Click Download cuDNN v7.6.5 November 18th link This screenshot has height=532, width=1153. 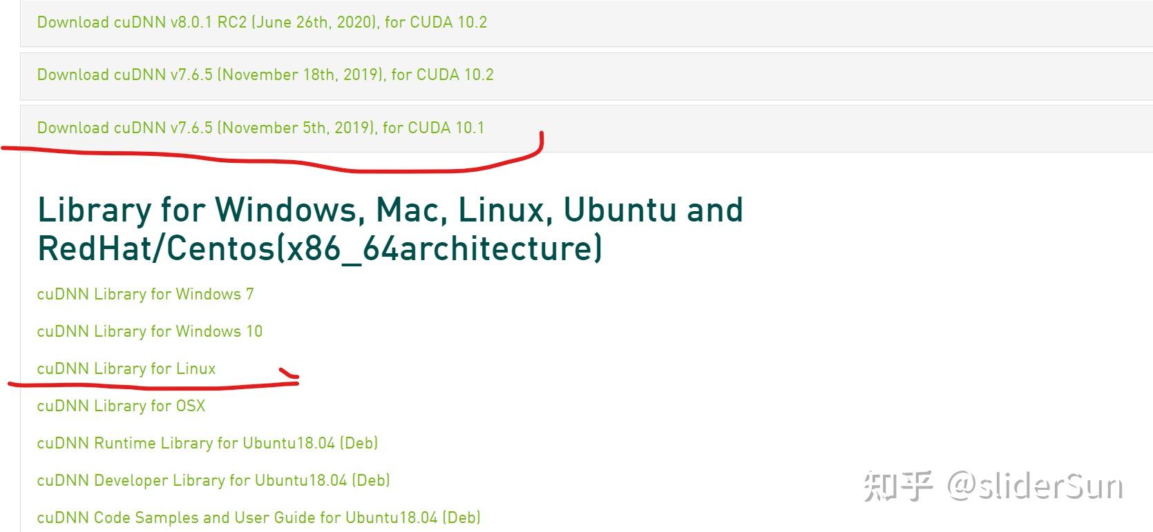tap(265, 75)
